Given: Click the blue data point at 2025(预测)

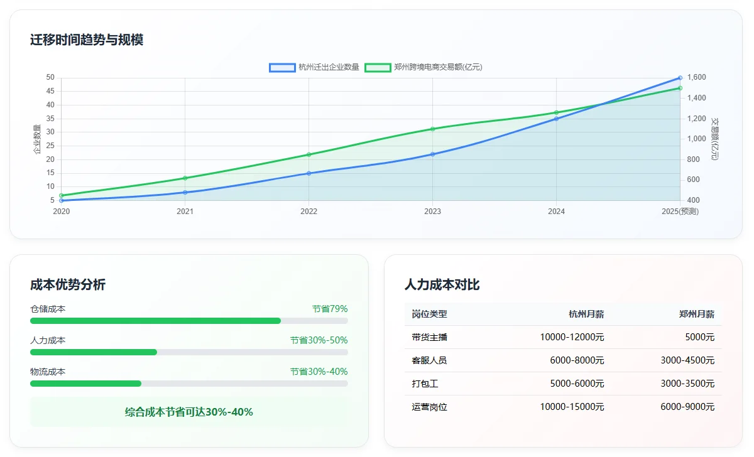Looking at the screenshot, I should tap(680, 78).
